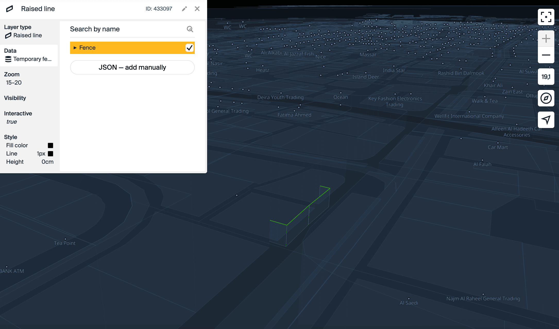Click the Raised line header icon
Image resolution: width=559 pixels, height=329 pixels.
(x=10, y=9)
